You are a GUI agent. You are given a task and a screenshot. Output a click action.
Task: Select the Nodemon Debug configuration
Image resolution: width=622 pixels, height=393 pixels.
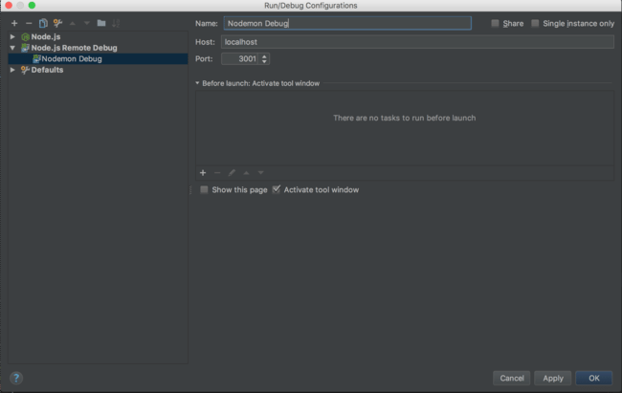(x=71, y=58)
